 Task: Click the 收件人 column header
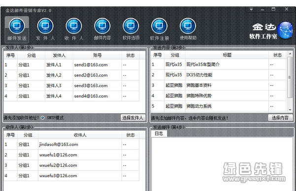[x=80, y=135]
